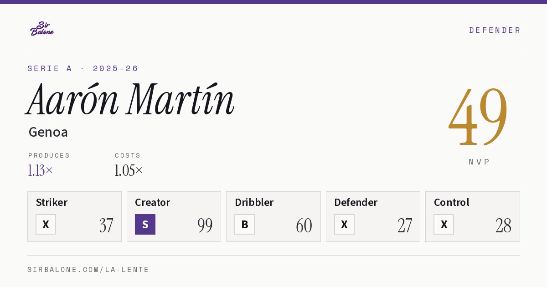Click the player name Aarón Martín
This screenshot has width=547, height=287.
coord(130,99)
